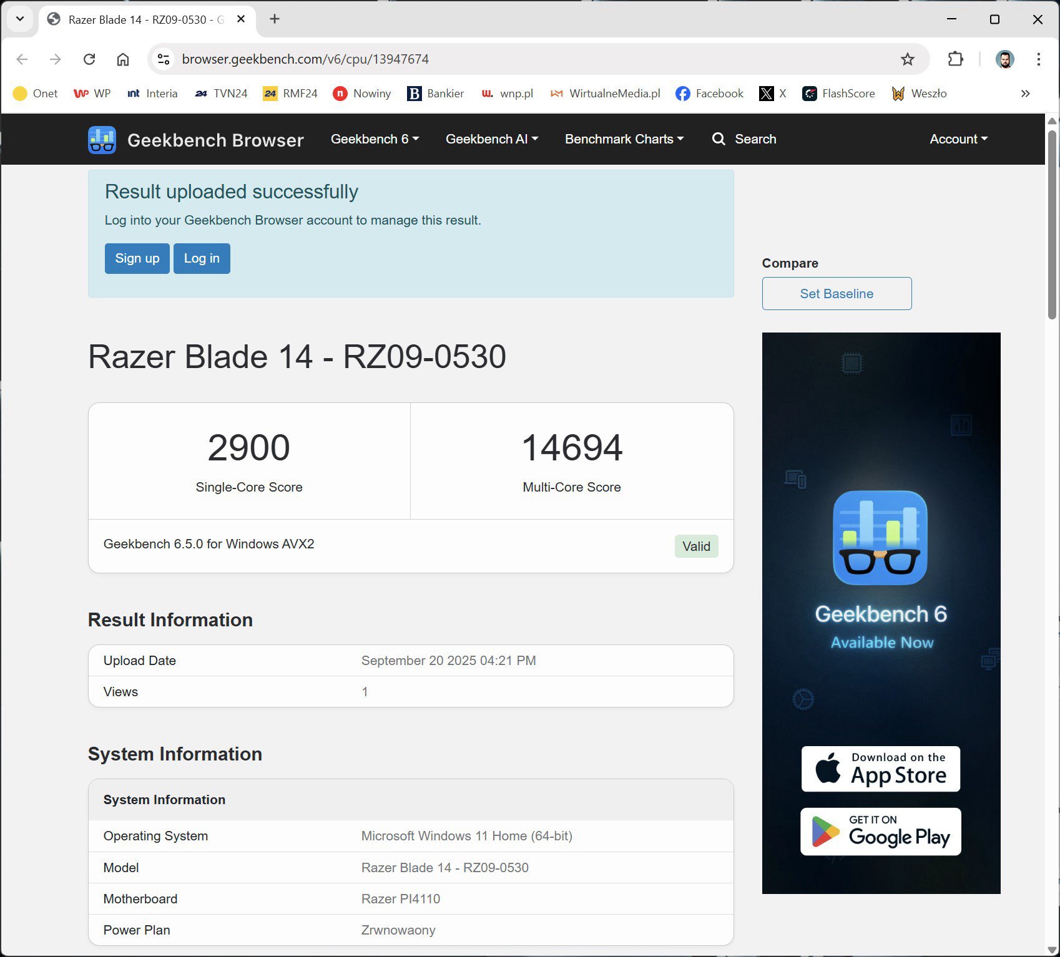Select the 2900 single-core score value
The height and width of the screenshot is (957, 1060).
pyautogui.click(x=248, y=448)
